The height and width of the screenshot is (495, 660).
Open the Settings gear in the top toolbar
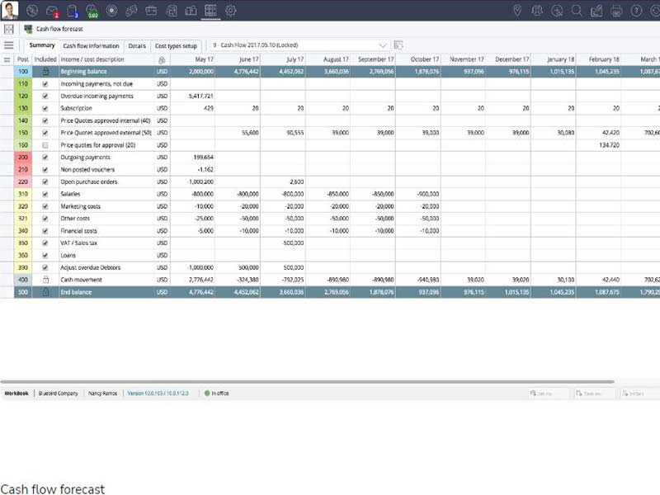pos(230,10)
